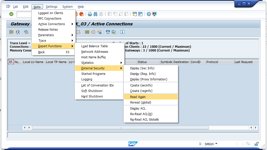Viewport: 267px width, 150px height.
Task: Click the right arrow of the horizontal scrollbar
Action: [256, 128]
